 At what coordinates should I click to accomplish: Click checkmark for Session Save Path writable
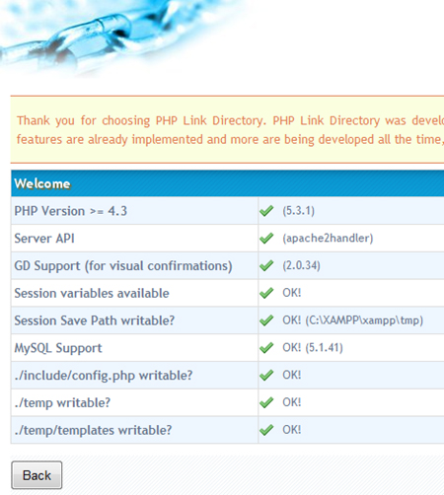click(266, 320)
